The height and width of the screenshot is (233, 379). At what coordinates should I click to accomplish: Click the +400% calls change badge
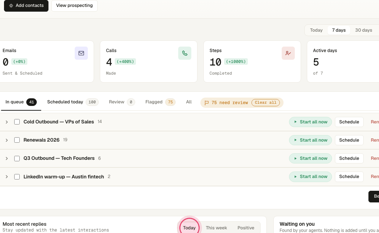125,62
